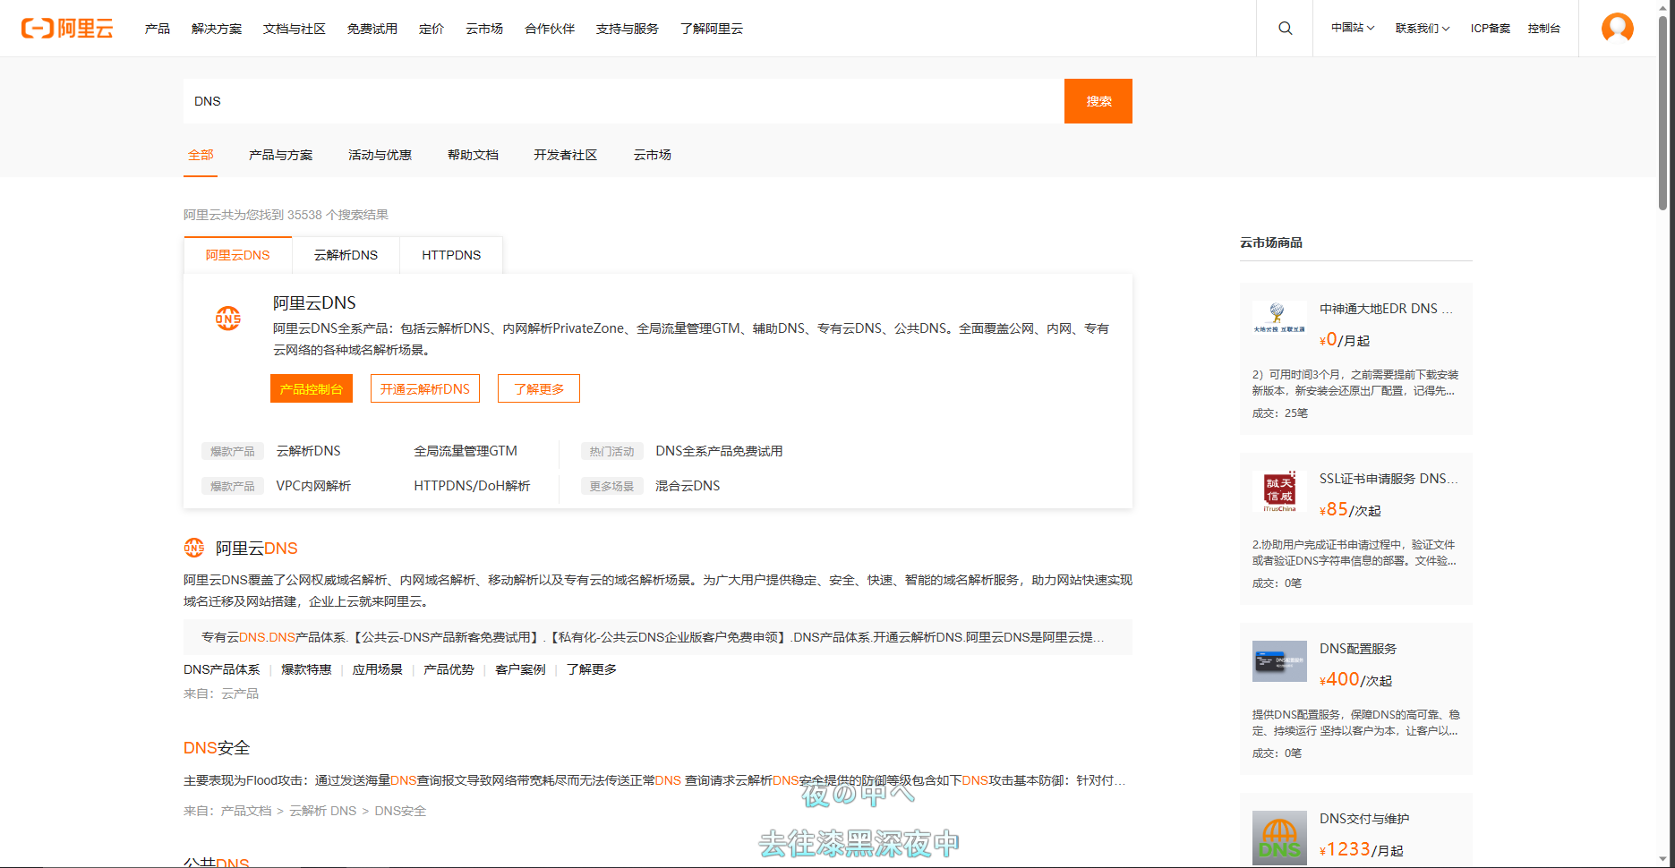
Task: Open the 了解阿里云 menu
Action: click(712, 29)
